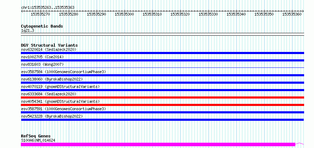Image resolution: width=314 pixels, height=148 pixels.
Task: Click ruler position 153535270
Action: coord(41,14)
